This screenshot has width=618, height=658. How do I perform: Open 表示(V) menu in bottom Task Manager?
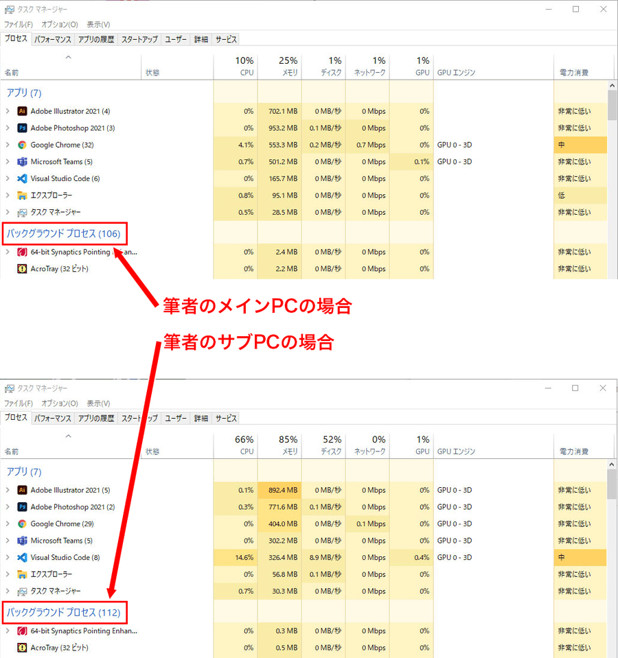[x=98, y=403]
